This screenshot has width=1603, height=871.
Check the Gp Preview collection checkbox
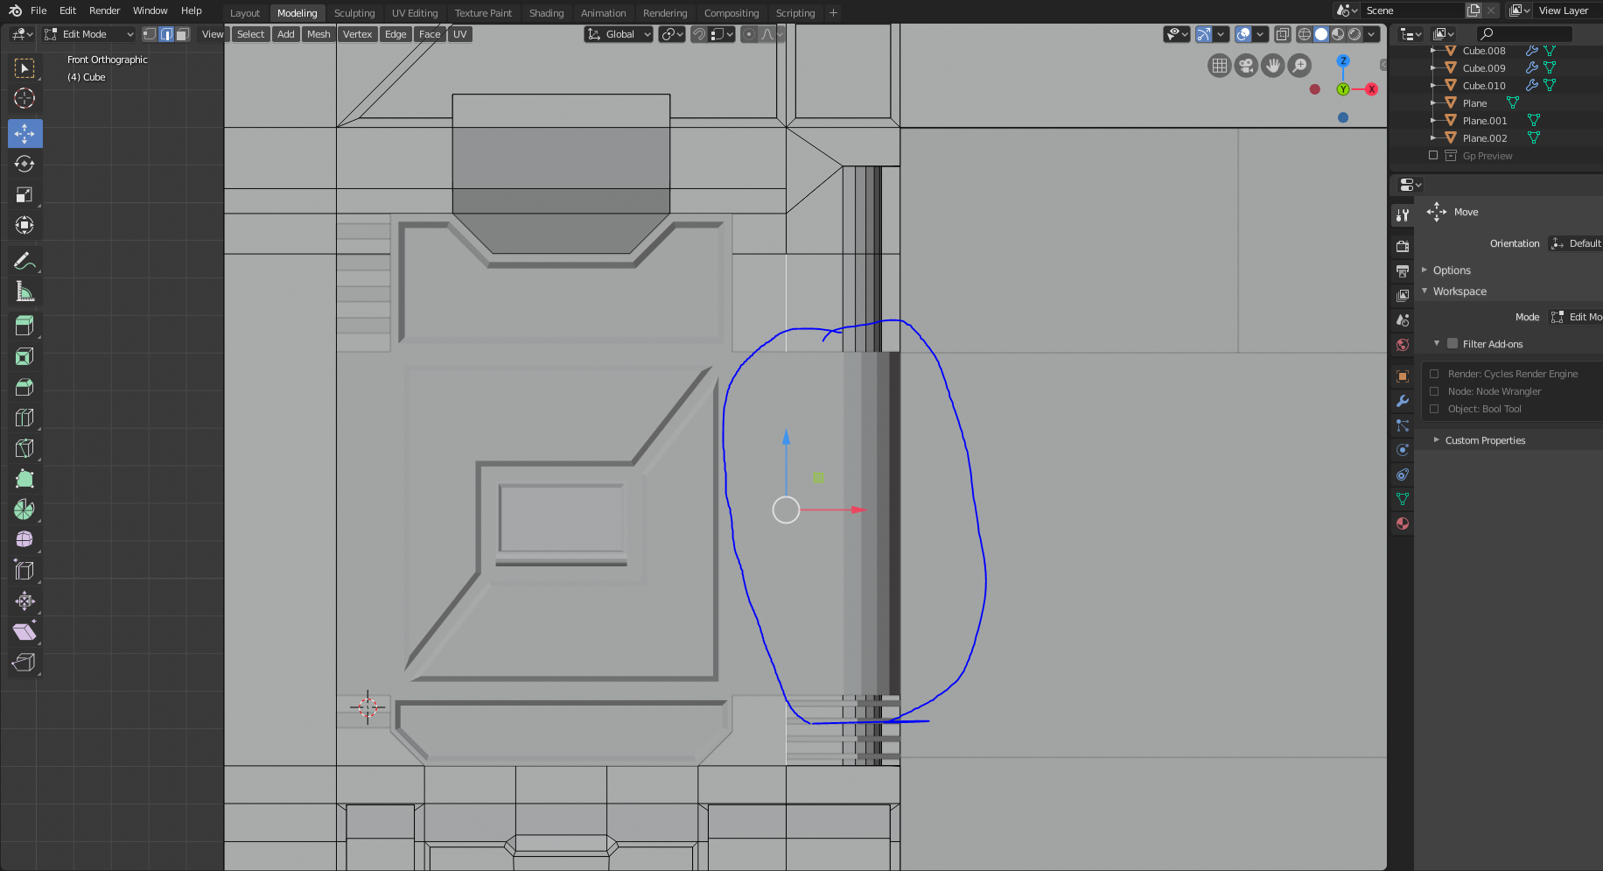tap(1433, 156)
